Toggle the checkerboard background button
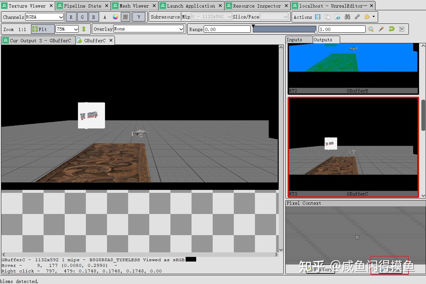Image resolution: width=426 pixels, height=284 pixels. pos(125,17)
